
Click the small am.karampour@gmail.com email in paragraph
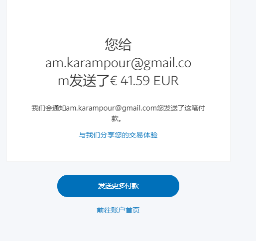111,108
